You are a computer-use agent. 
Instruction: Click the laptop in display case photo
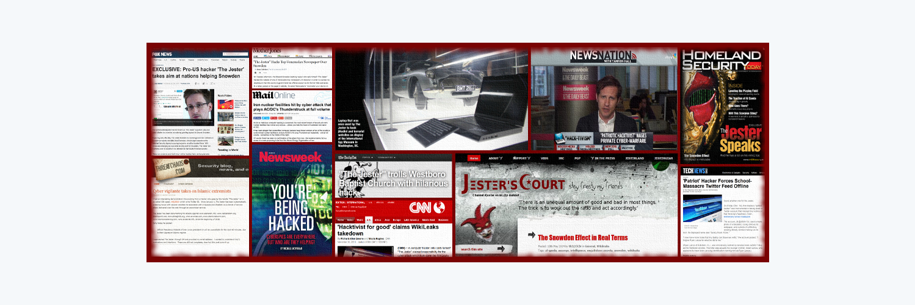point(432,99)
